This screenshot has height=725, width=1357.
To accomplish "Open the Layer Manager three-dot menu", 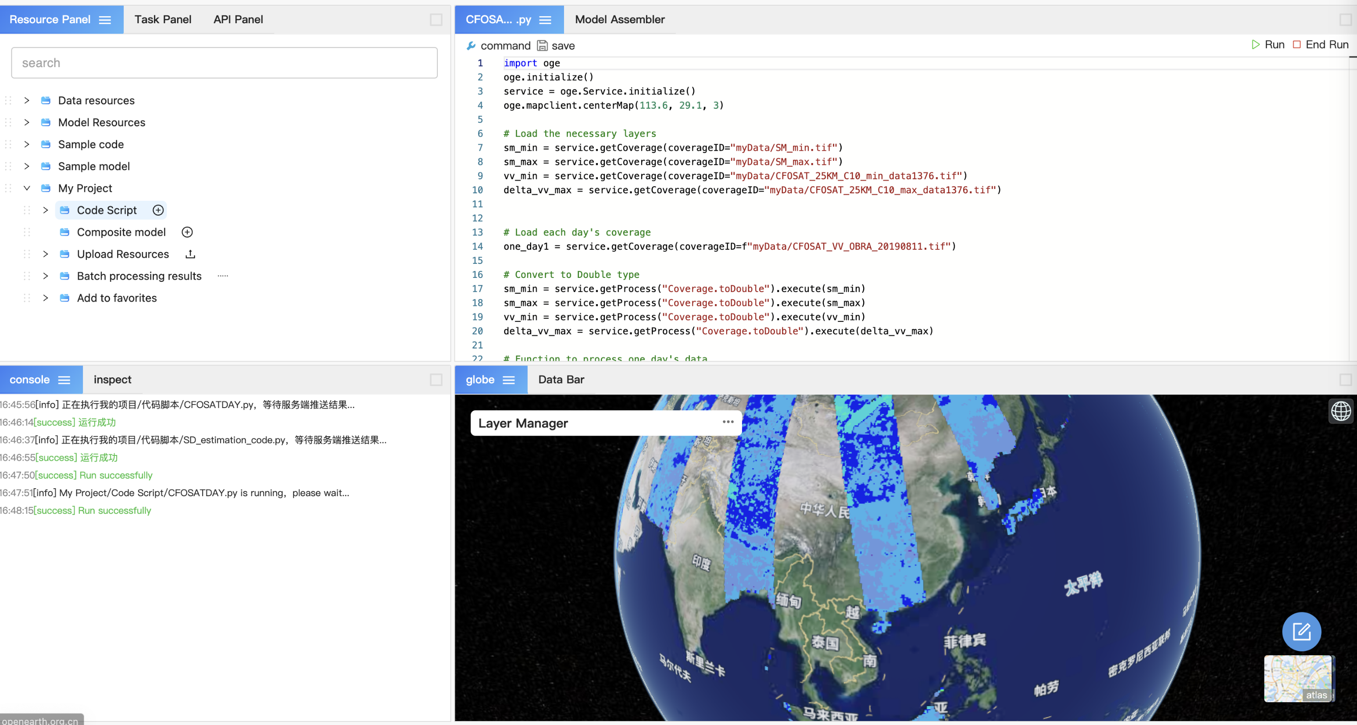I will [728, 422].
